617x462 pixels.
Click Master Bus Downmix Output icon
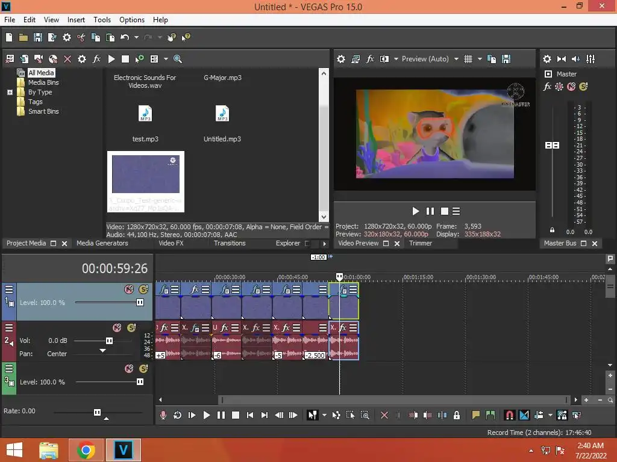[x=562, y=59]
